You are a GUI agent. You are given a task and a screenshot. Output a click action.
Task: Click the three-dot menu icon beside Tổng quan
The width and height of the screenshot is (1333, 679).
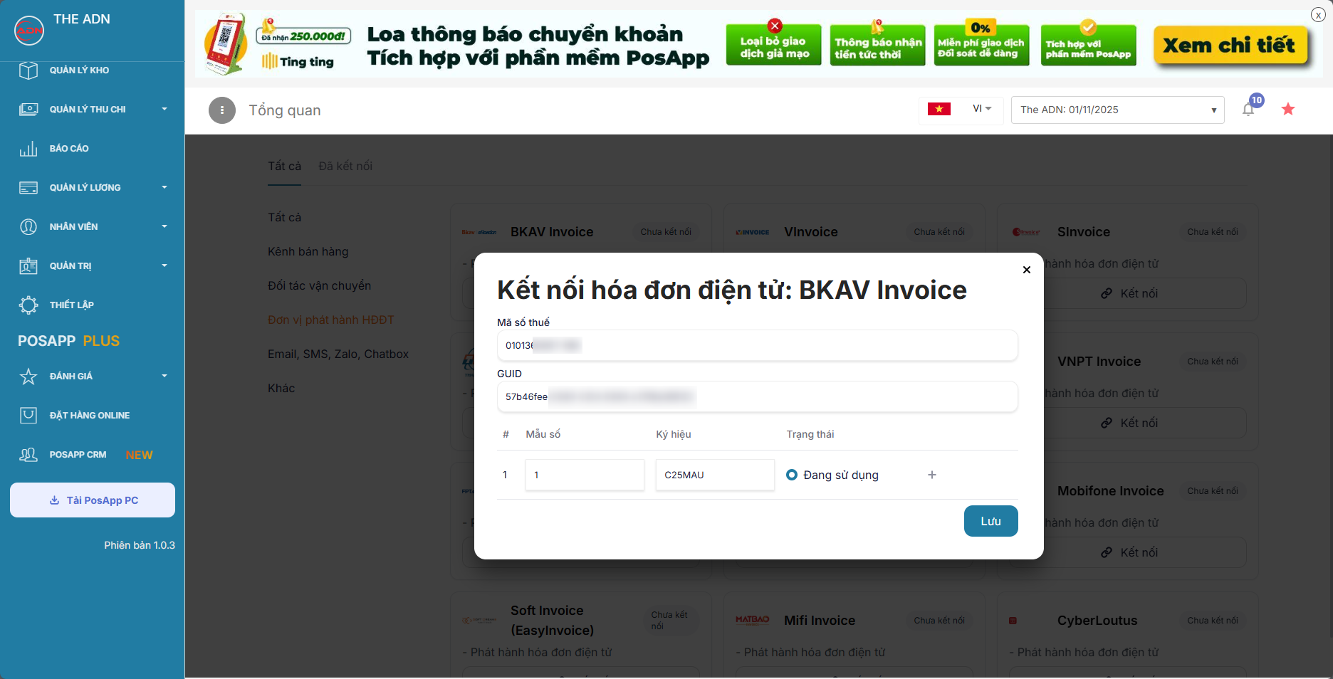click(222, 110)
